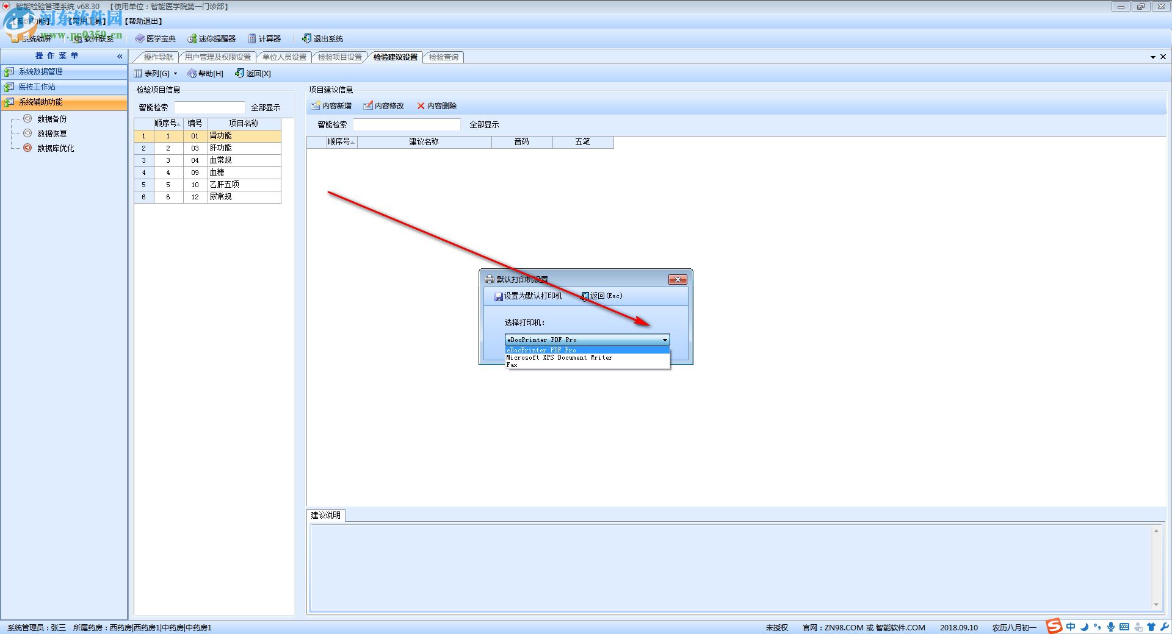
Task: Sort project list by 编号 header
Action: tap(195, 124)
